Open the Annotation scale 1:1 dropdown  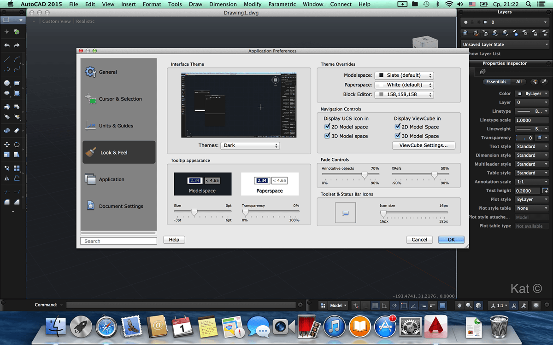tap(532, 182)
